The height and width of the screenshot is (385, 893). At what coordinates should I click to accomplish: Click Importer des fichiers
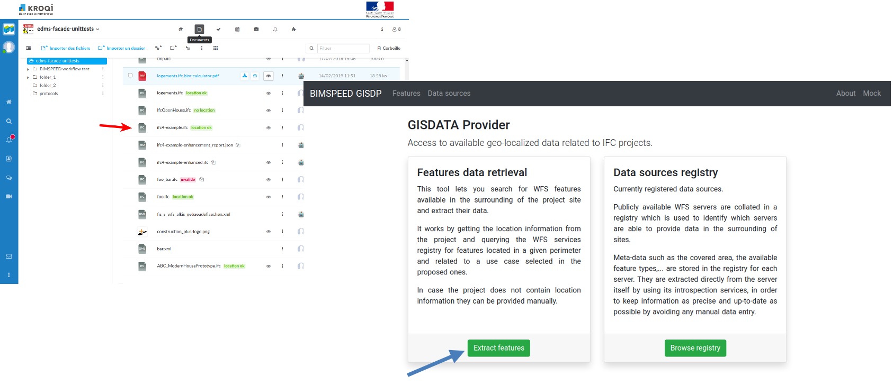pos(66,48)
